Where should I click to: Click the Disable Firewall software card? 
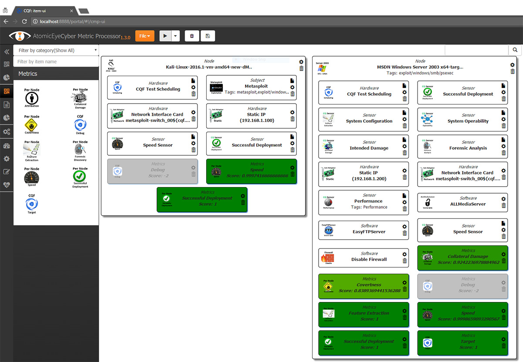tap(364, 257)
